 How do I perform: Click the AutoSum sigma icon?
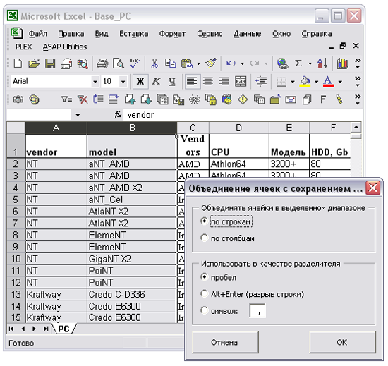tap(298, 63)
